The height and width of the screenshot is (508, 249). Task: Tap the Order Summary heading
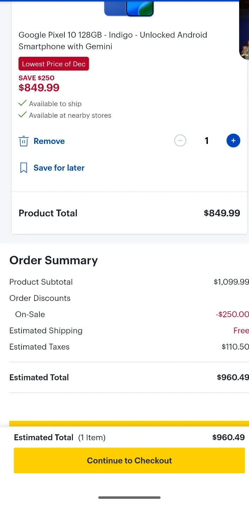point(54,260)
